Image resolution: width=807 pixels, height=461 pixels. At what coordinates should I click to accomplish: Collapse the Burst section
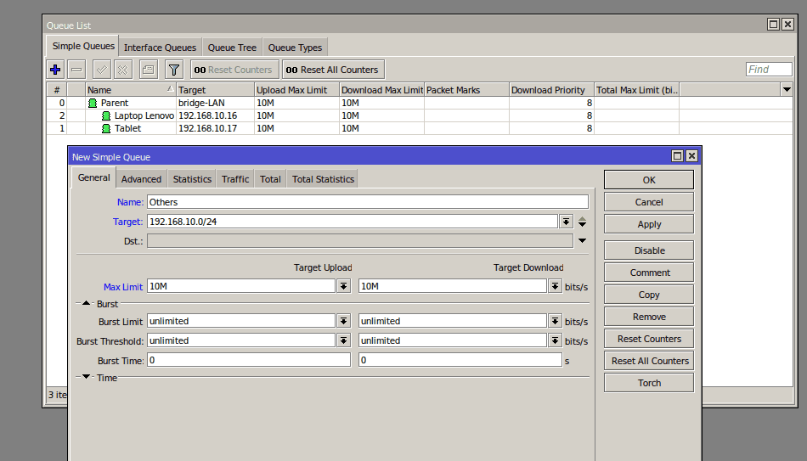point(86,304)
